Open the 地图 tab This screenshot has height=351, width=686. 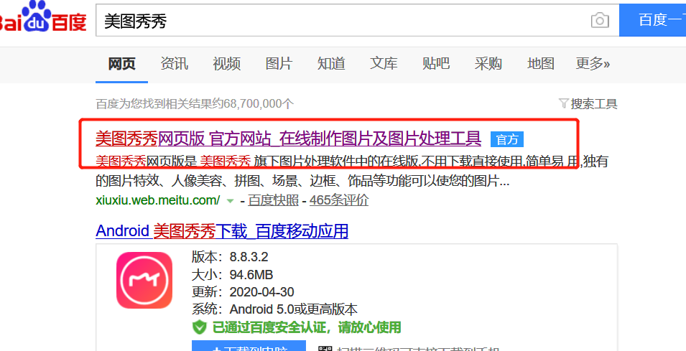point(541,64)
